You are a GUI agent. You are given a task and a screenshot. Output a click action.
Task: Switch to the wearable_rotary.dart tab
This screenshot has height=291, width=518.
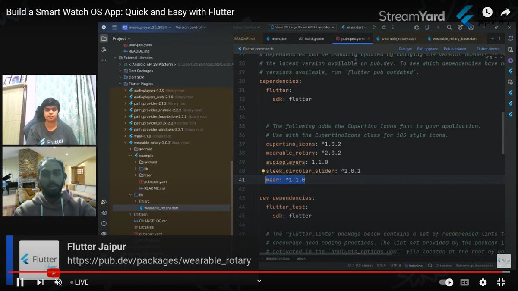click(396, 38)
